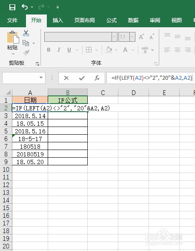Image resolution: width=195 pixels, height=251 pixels.
Task: Open the font size dropdown arrow
Action: [x=132, y=37]
